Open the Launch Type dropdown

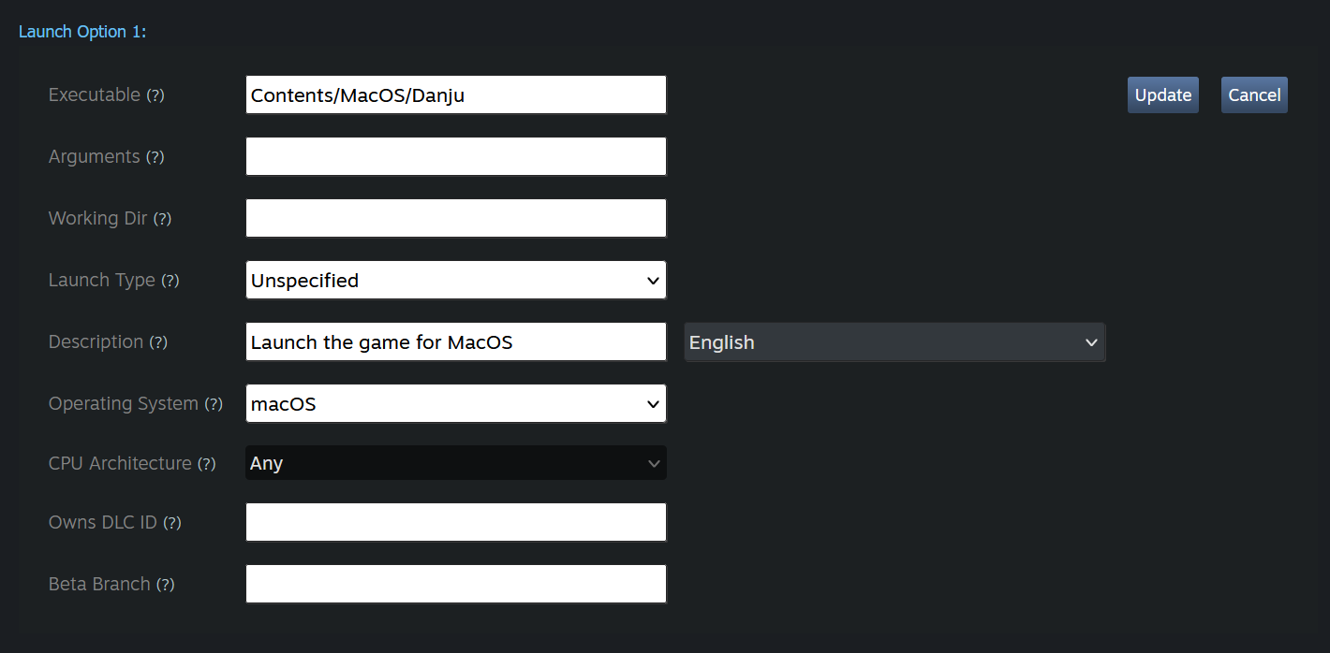pyautogui.click(x=455, y=280)
